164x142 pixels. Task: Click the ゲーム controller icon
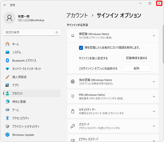(7, 110)
